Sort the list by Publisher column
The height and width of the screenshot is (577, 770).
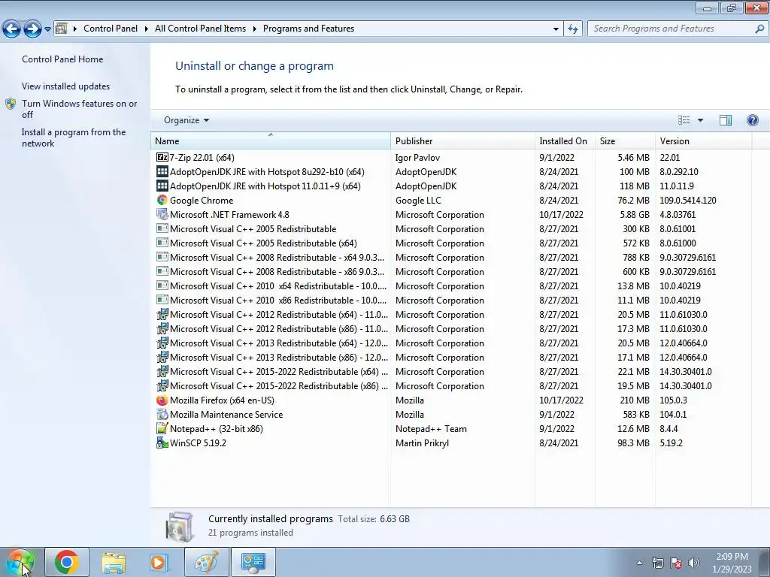pos(462,140)
